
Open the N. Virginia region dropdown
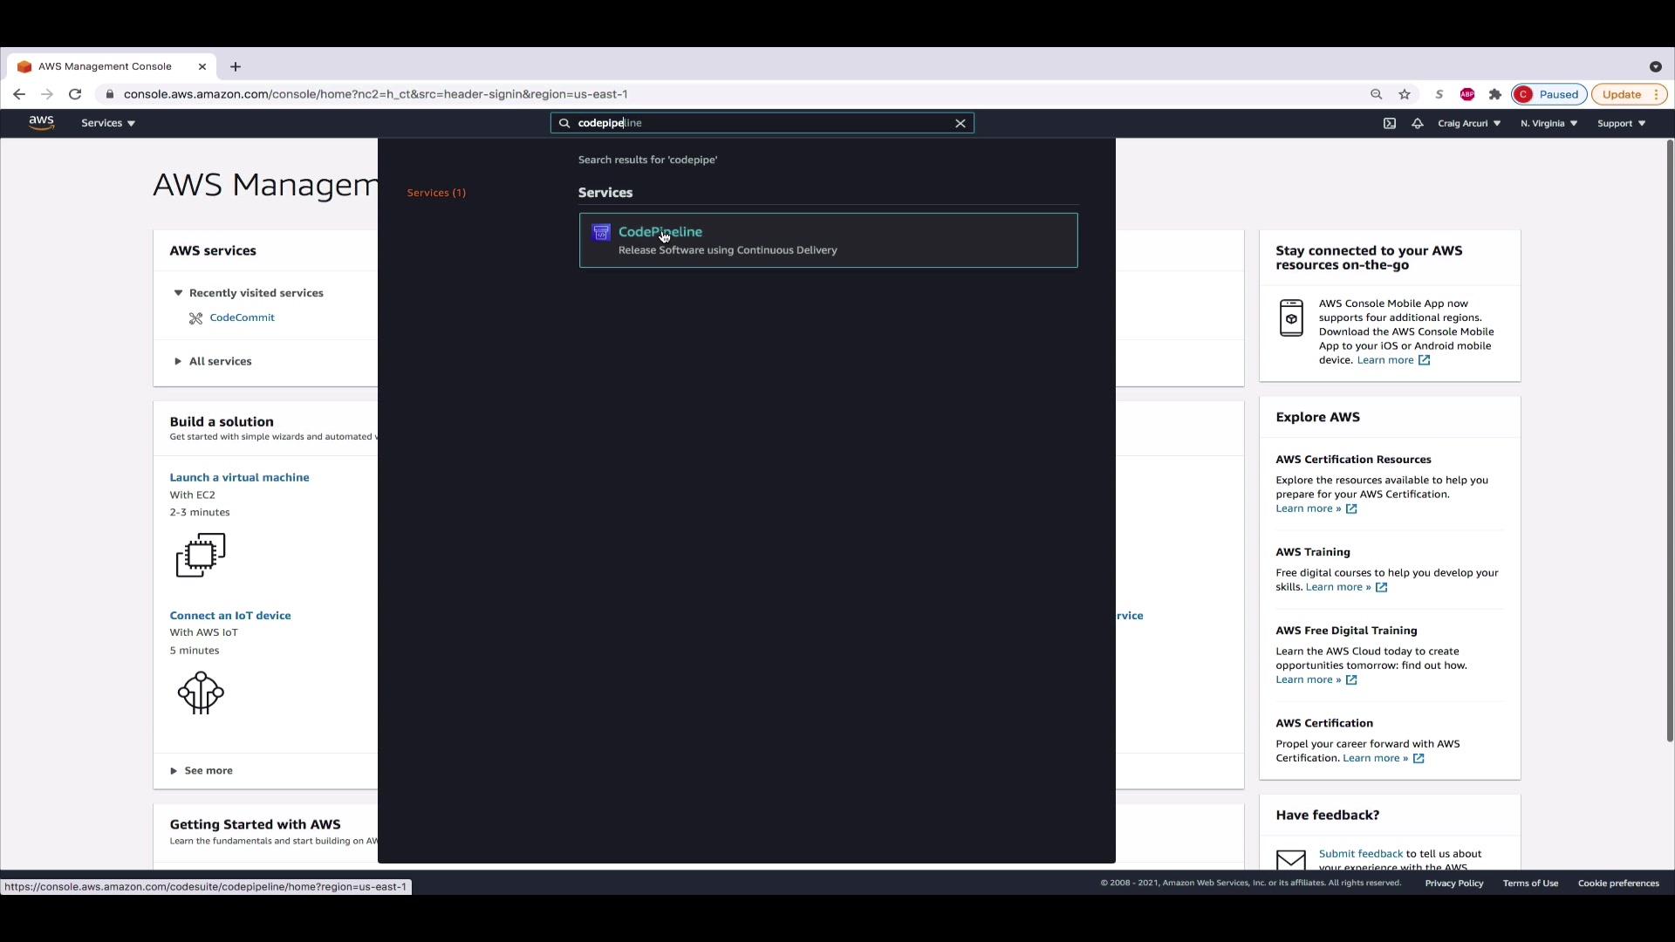coord(1549,124)
